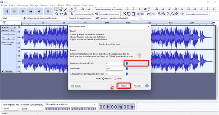219x115 pixels.
Task: Click the track gain slider
Action: (8, 34)
